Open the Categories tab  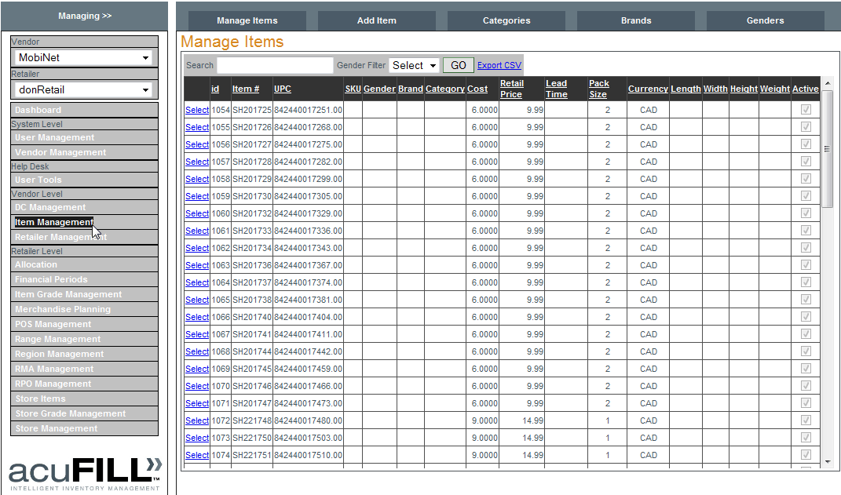click(x=506, y=20)
